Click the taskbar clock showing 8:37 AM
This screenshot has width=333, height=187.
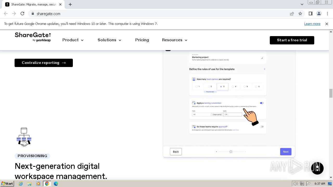click(x=320, y=184)
